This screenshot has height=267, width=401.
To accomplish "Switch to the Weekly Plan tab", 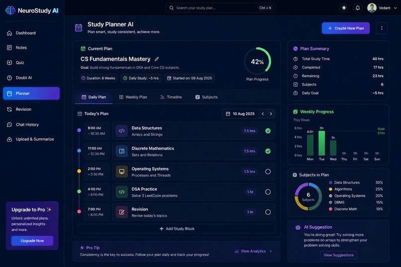I will (133, 97).
